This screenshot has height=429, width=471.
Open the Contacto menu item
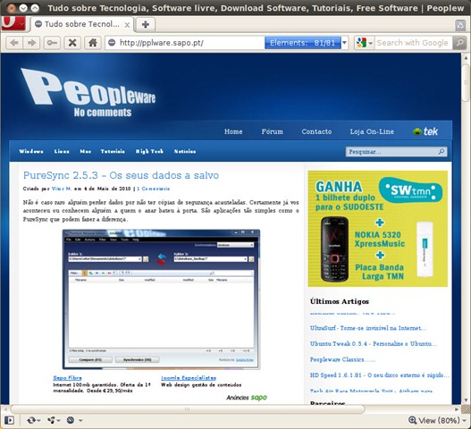316,131
